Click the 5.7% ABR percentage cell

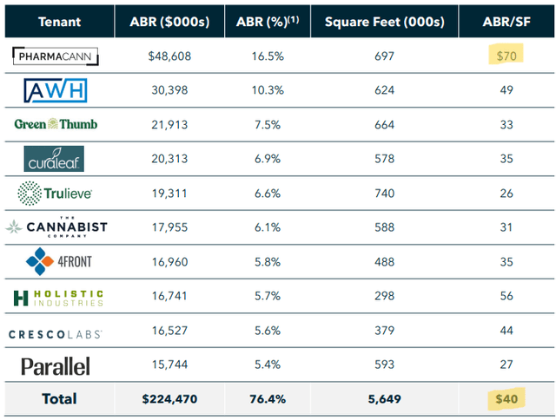point(268,296)
